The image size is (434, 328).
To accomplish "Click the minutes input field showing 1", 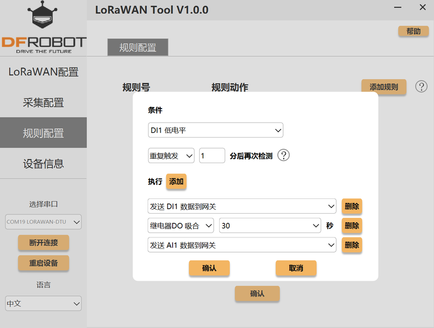I will pos(212,156).
